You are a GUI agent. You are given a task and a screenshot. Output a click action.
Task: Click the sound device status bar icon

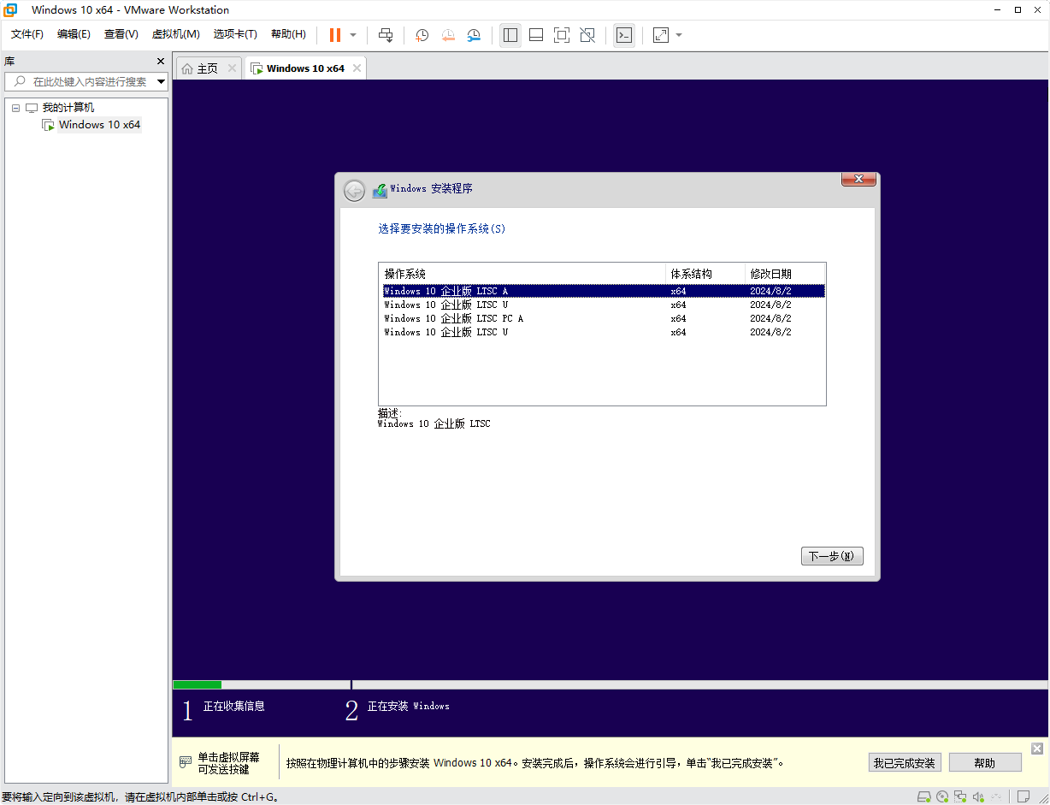(x=977, y=796)
